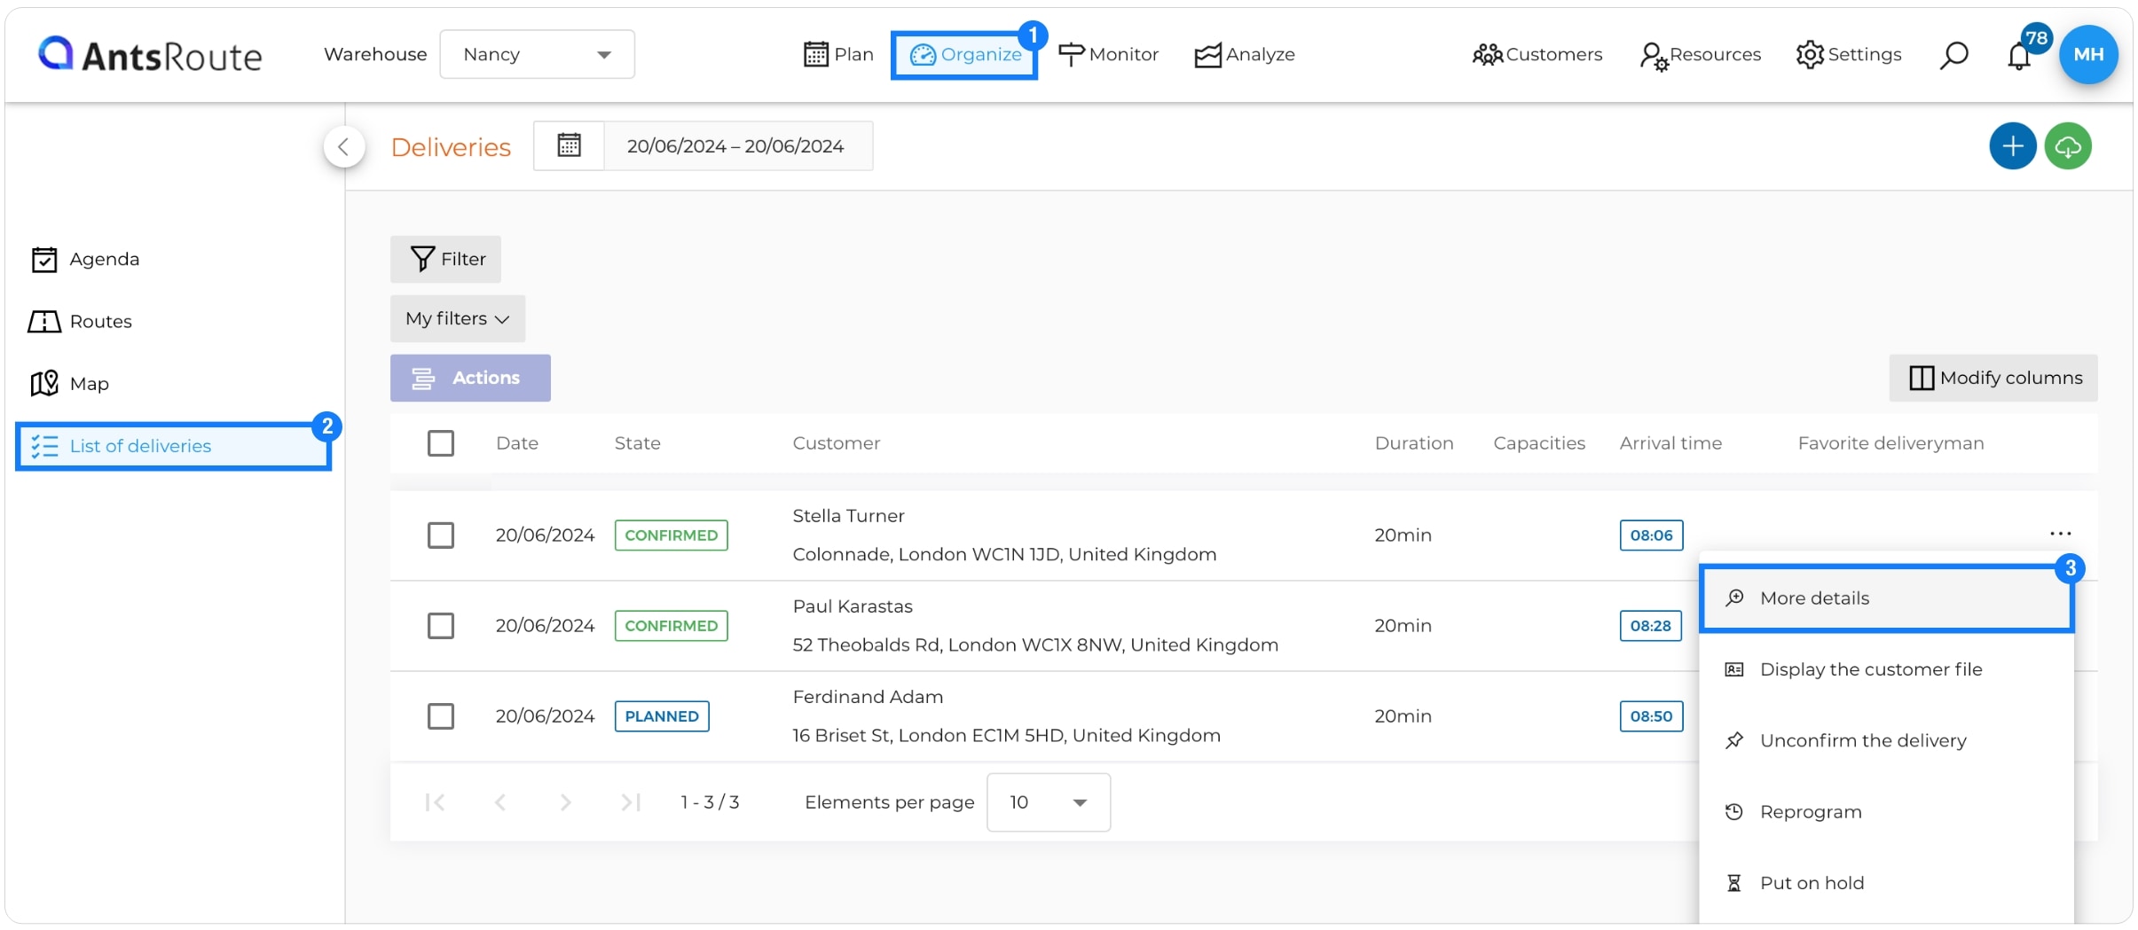Open Routes in the sidebar
This screenshot has height=930, width=2138.
click(81, 321)
